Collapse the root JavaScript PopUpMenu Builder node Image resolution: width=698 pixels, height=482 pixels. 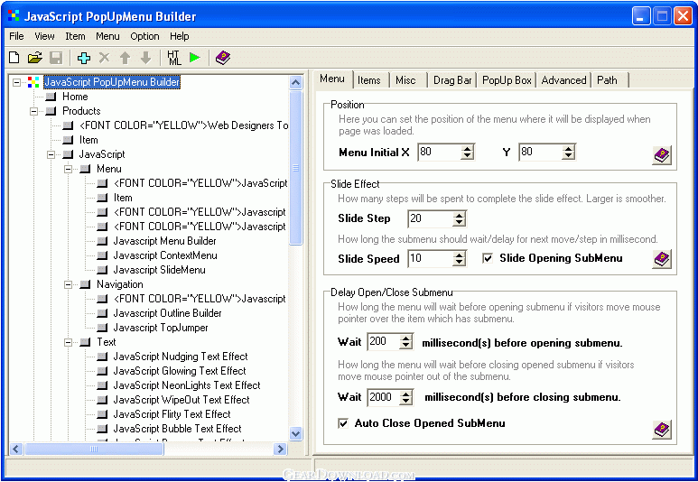coord(16,82)
